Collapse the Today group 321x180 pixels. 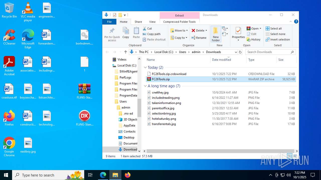click(145, 67)
